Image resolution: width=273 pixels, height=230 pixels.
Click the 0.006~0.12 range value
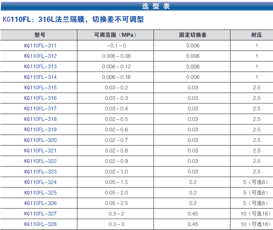click(x=116, y=67)
